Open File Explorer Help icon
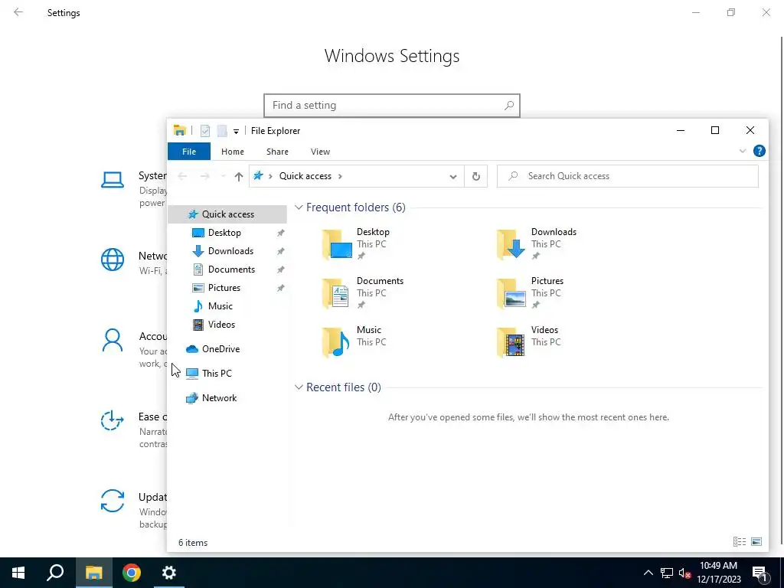The height and width of the screenshot is (588, 784). pyautogui.click(x=759, y=151)
